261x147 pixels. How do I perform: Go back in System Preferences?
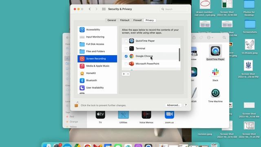90,9
